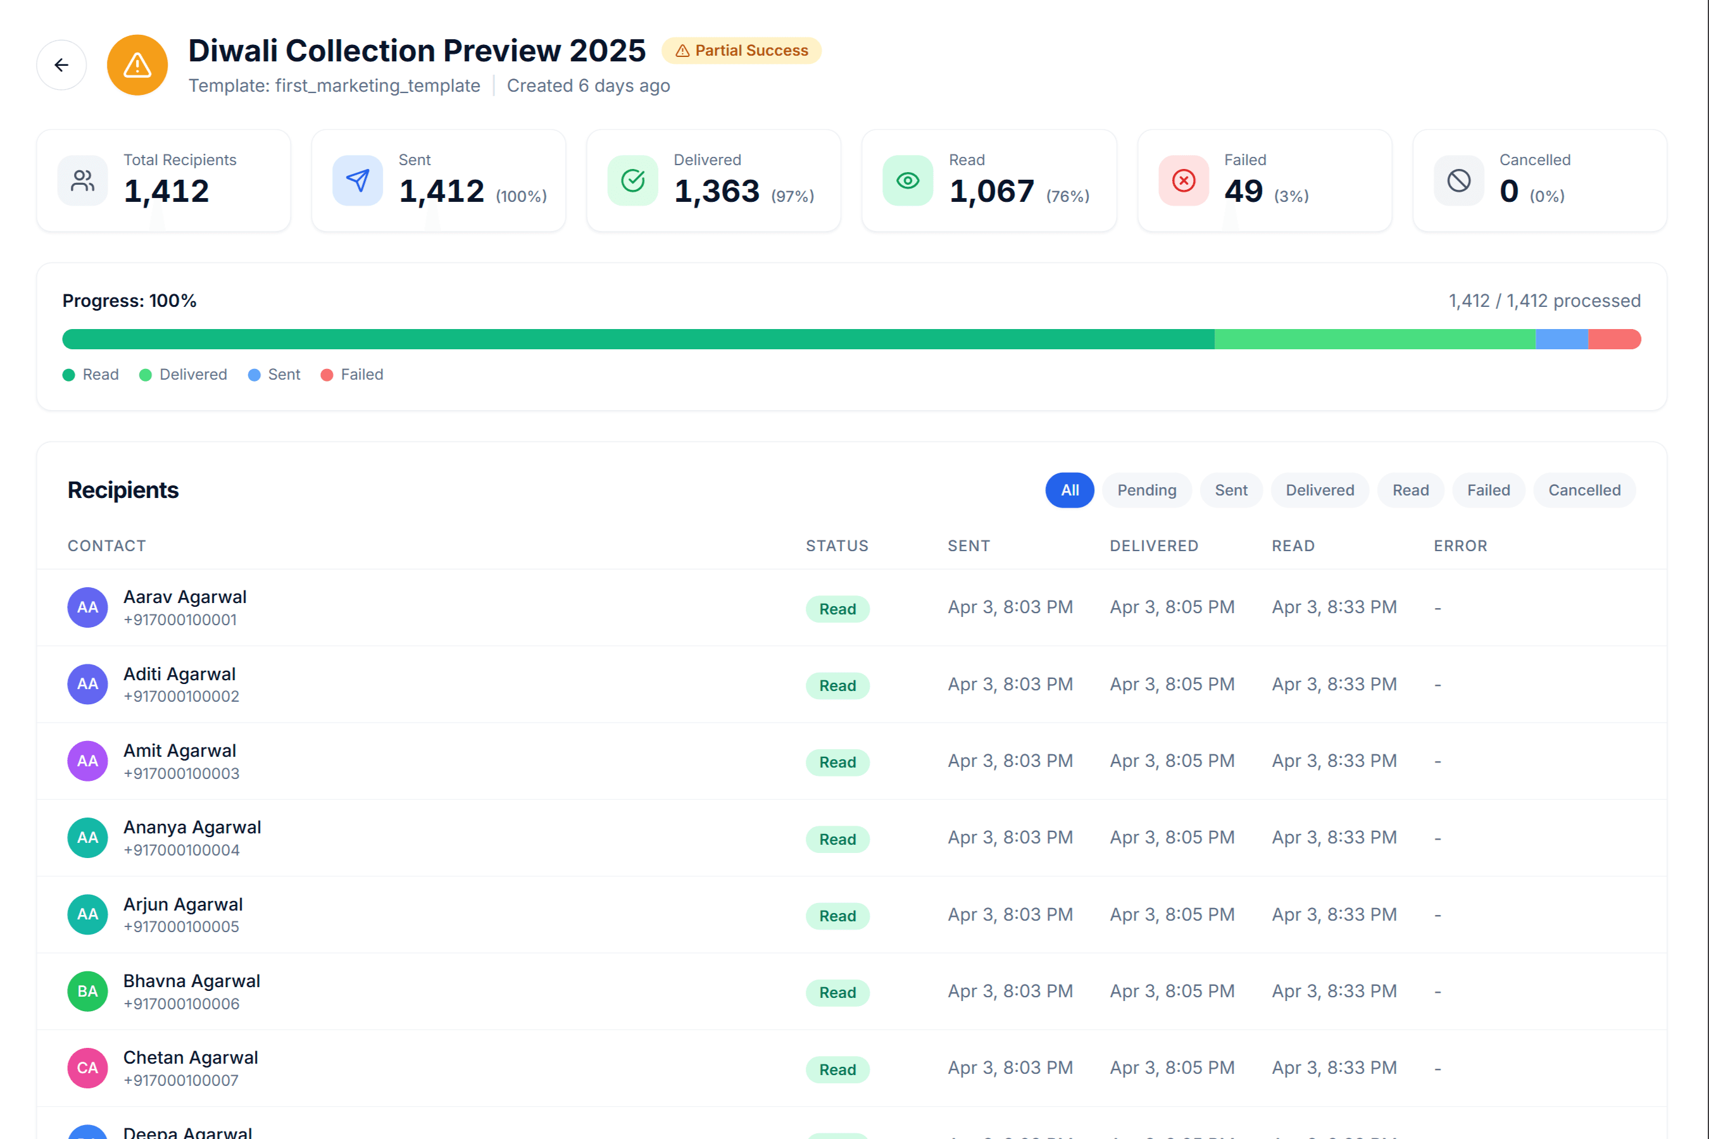Click the Cancelled ban icon
1709x1139 pixels.
click(1458, 180)
